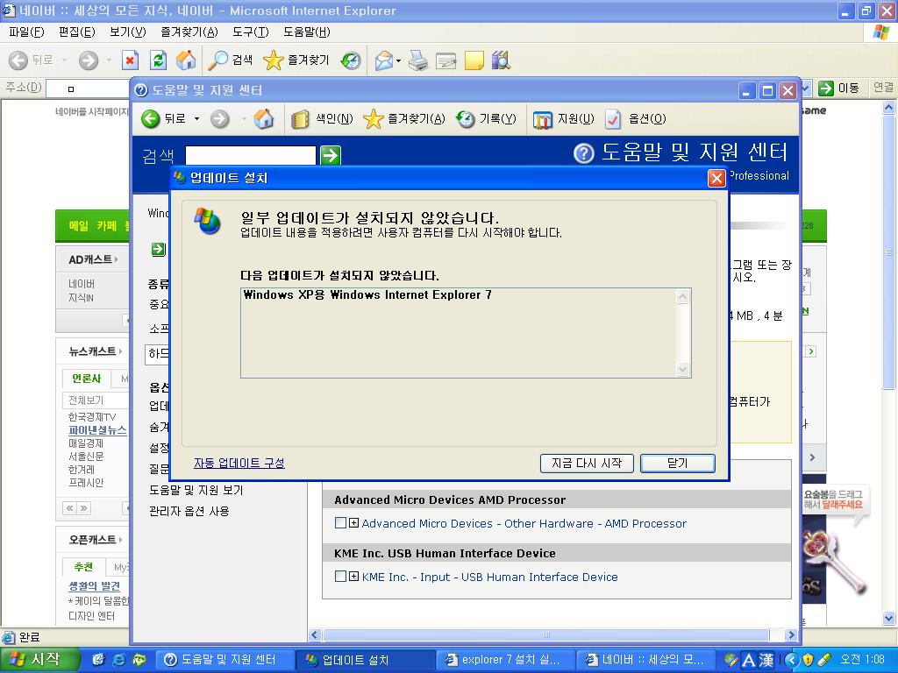This screenshot has width=898, height=673.
Task: Check the KME Inc. USB Human Interface Device checkbox
Action: tap(340, 577)
